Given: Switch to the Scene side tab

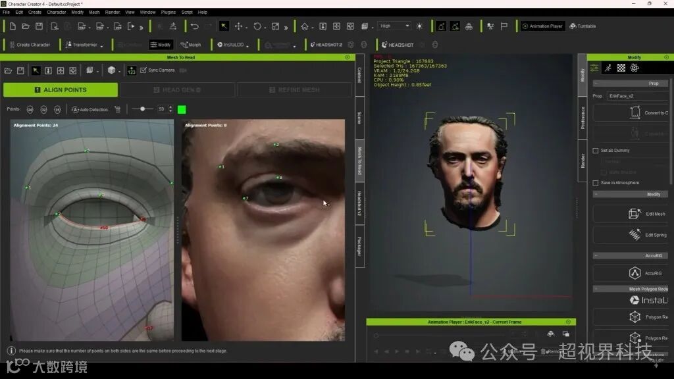Looking at the screenshot, I should [x=360, y=118].
